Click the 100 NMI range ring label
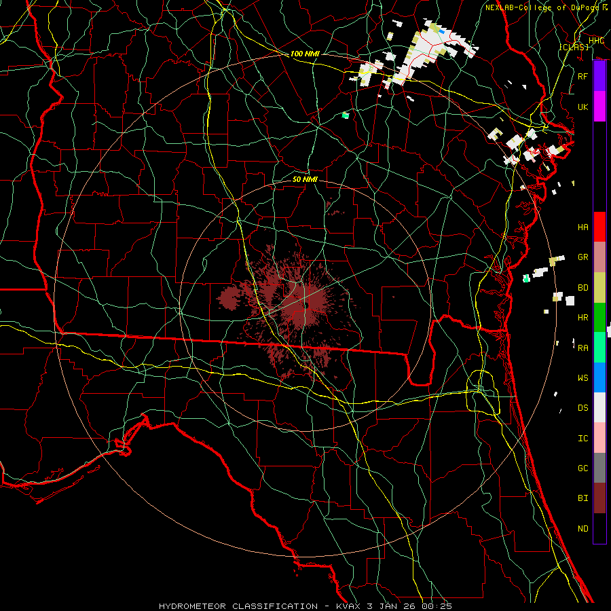The width and height of the screenshot is (611, 611). click(x=305, y=54)
